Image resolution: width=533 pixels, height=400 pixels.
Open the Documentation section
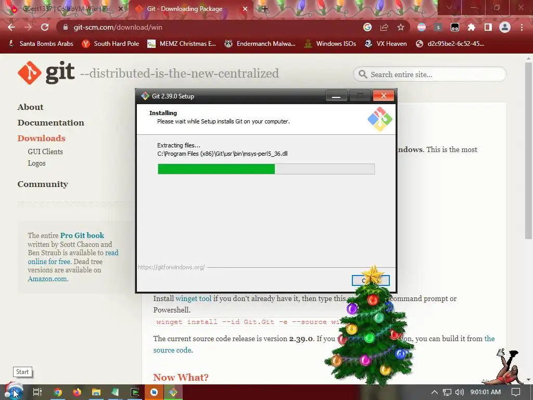[x=50, y=123]
